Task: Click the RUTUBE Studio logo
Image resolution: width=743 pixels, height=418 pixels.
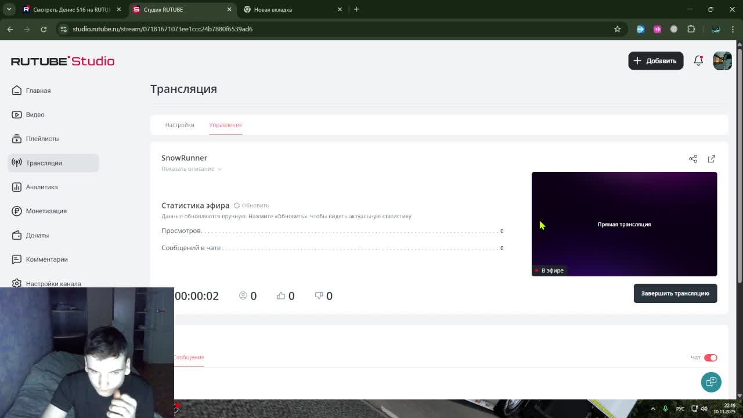Action: pos(63,61)
